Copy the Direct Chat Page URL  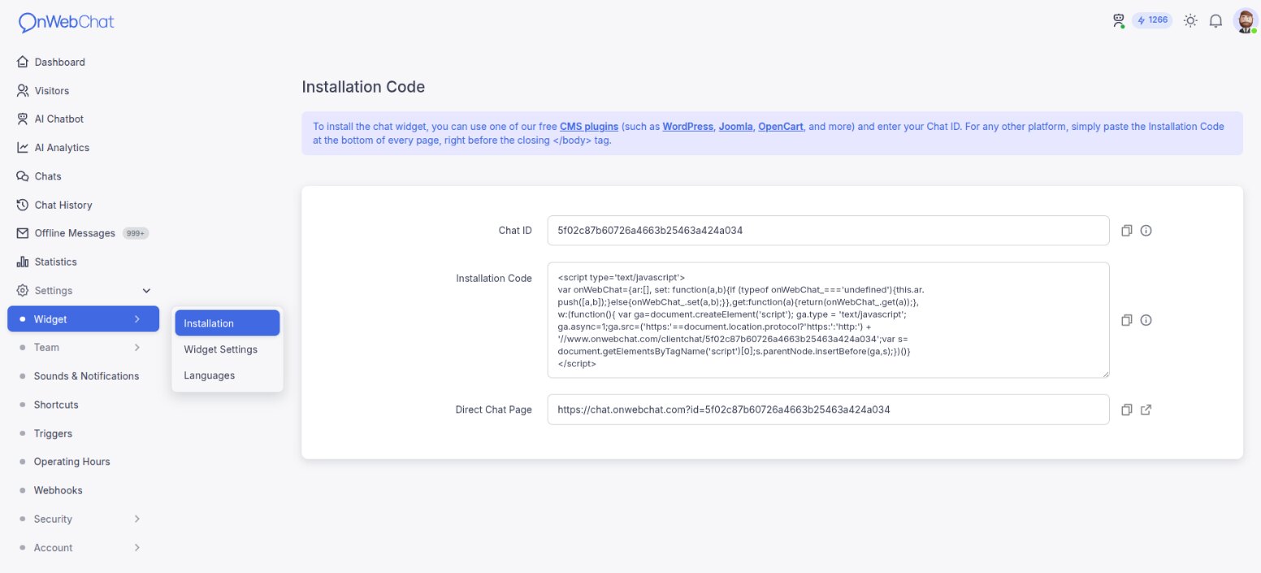(x=1126, y=410)
